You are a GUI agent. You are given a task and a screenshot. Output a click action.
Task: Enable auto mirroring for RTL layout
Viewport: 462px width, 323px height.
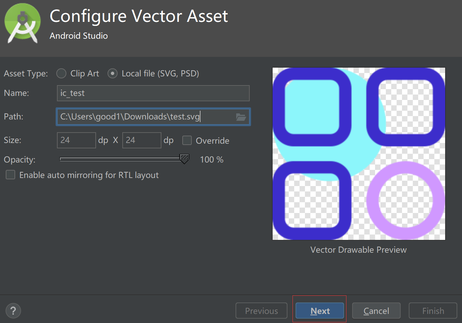point(10,175)
